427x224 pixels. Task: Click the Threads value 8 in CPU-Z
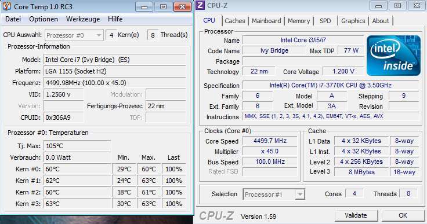pos(408,193)
